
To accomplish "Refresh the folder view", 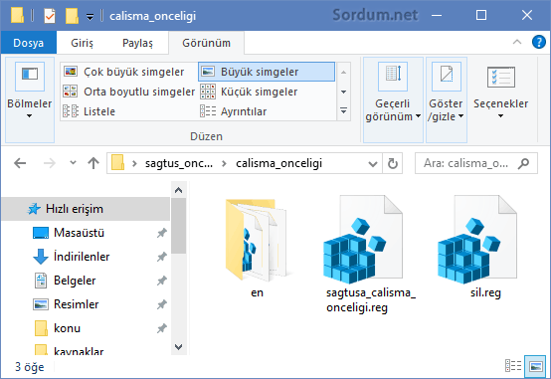I will click(392, 164).
